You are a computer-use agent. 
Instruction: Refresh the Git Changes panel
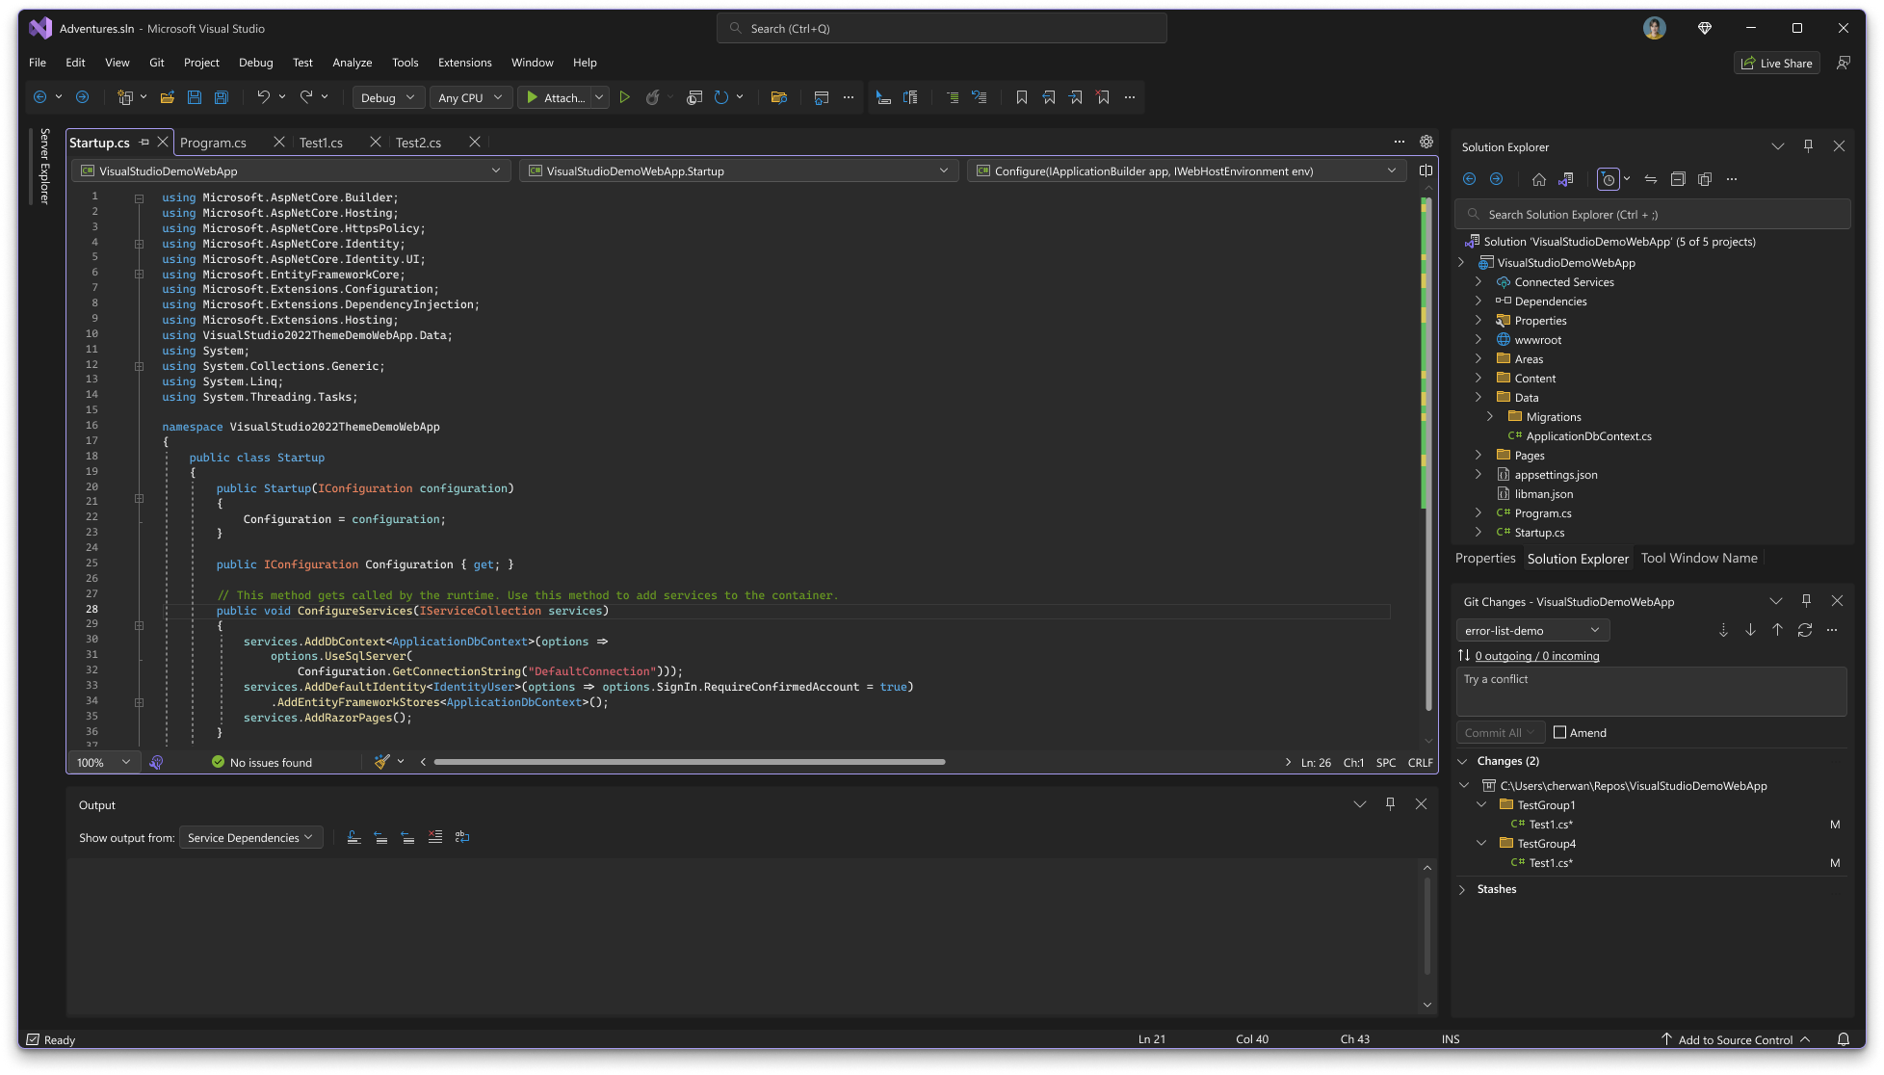point(1805,630)
